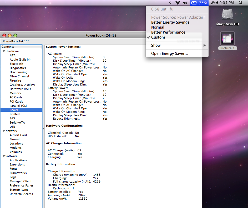The width and height of the screenshot is (248, 208).
Task: Open Spotlight search magnifier
Action: [241, 3]
